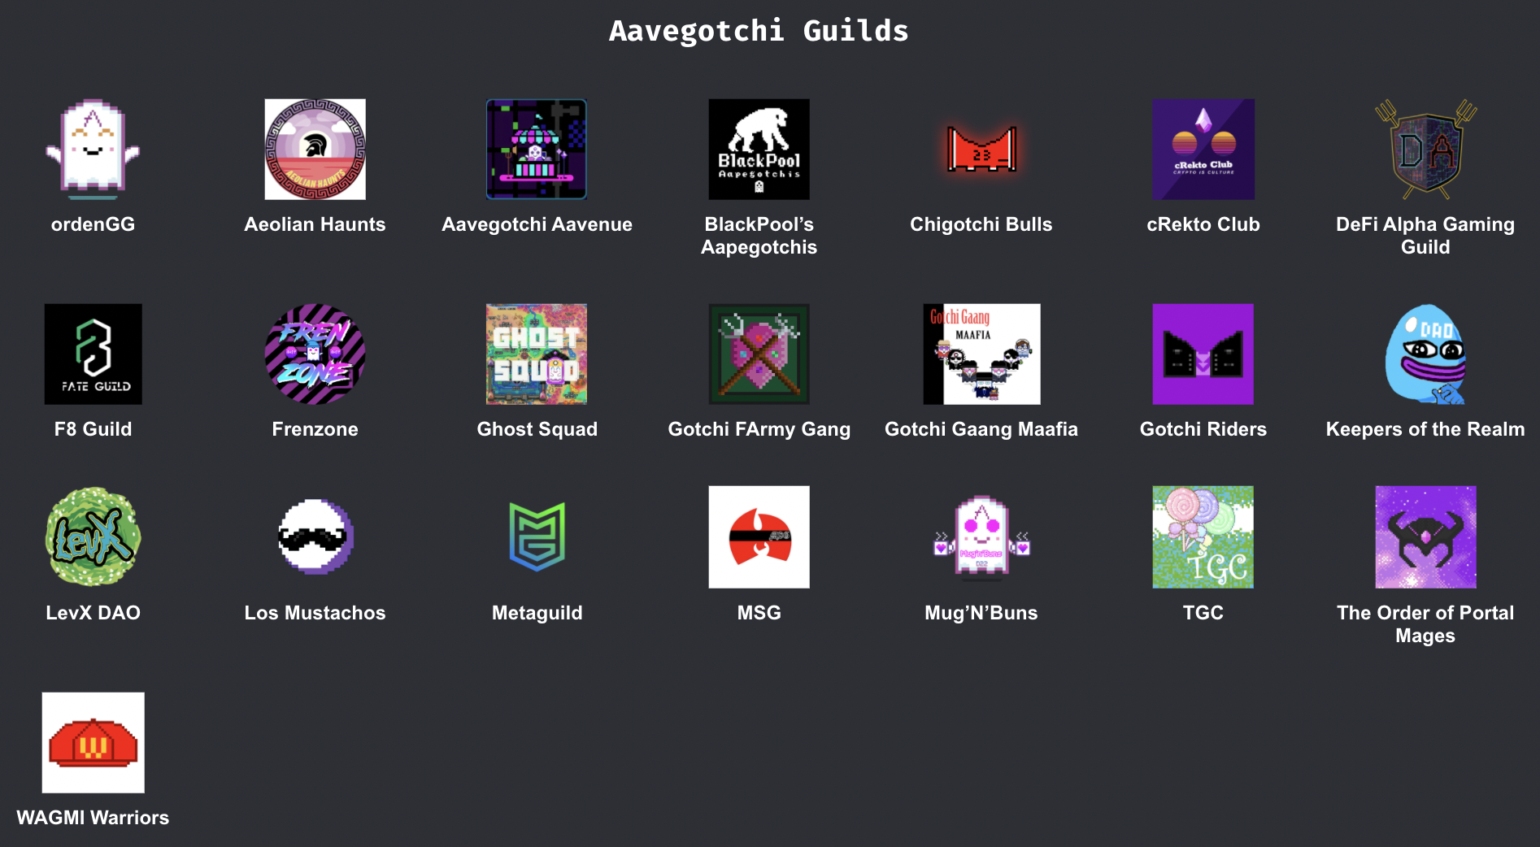Select the Chigotchi Bulls label
The width and height of the screenshot is (1540, 847).
pos(981,224)
